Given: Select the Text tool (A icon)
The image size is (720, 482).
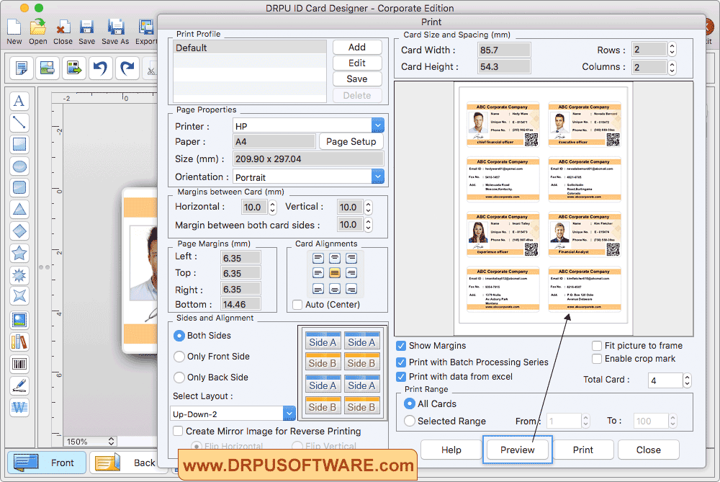Looking at the screenshot, I should (19, 101).
